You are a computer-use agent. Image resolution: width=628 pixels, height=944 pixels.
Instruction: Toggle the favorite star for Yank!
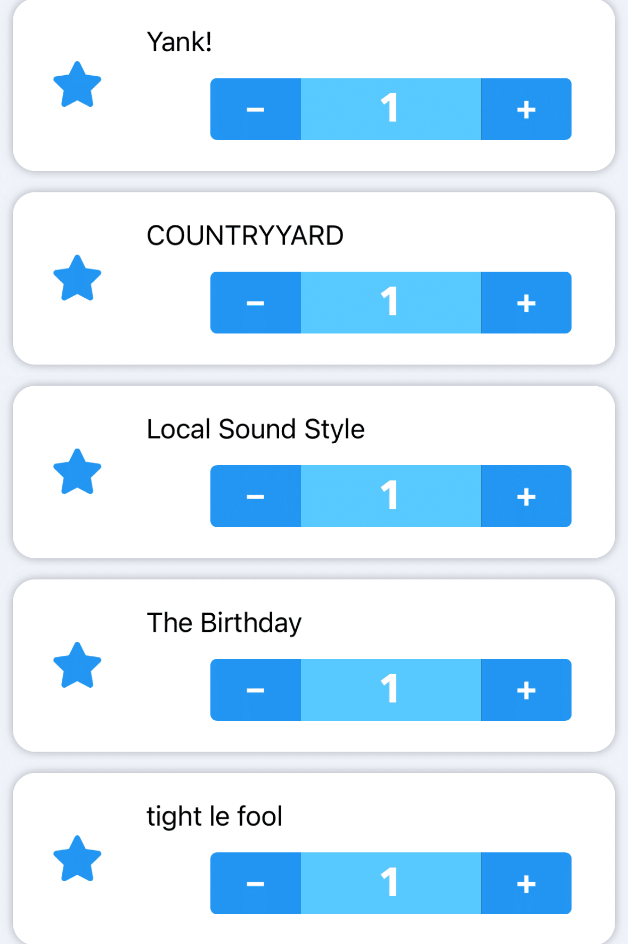pos(77,85)
